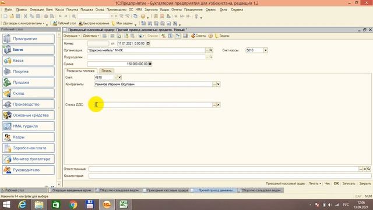Click the OK button
373x210 pixels.
click(336, 184)
